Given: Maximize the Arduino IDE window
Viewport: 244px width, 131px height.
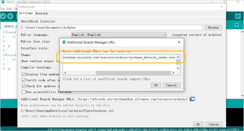Looking at the screenshot, I should tap(225, 2).
